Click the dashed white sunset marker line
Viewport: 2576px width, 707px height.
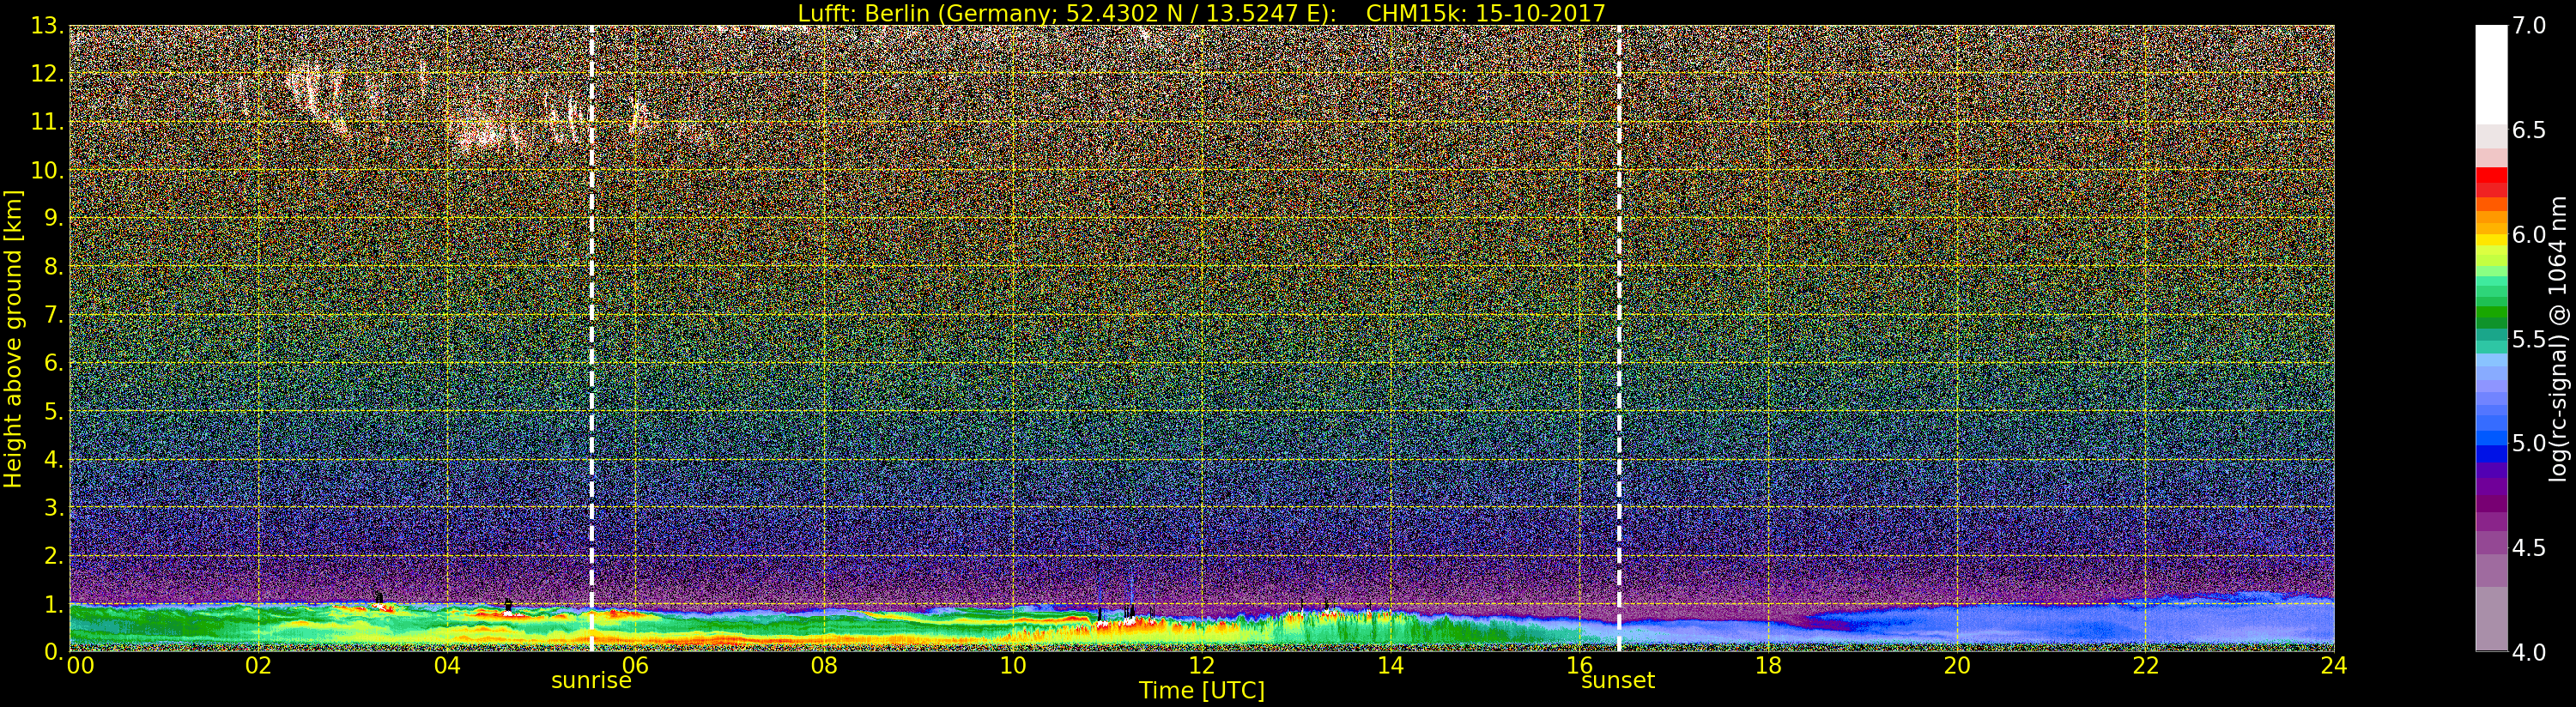point(1619,338)
